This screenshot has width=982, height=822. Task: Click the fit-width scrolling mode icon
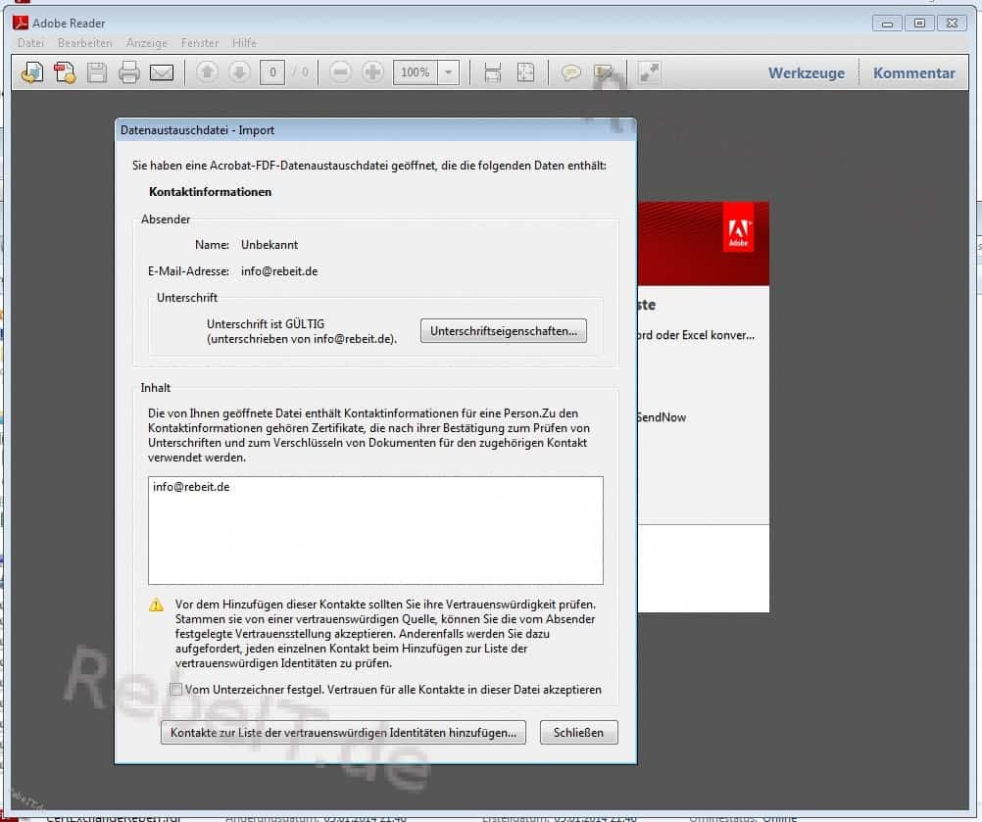point(493,73)
